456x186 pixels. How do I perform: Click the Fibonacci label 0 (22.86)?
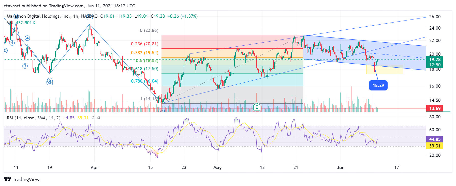[149, 30]
